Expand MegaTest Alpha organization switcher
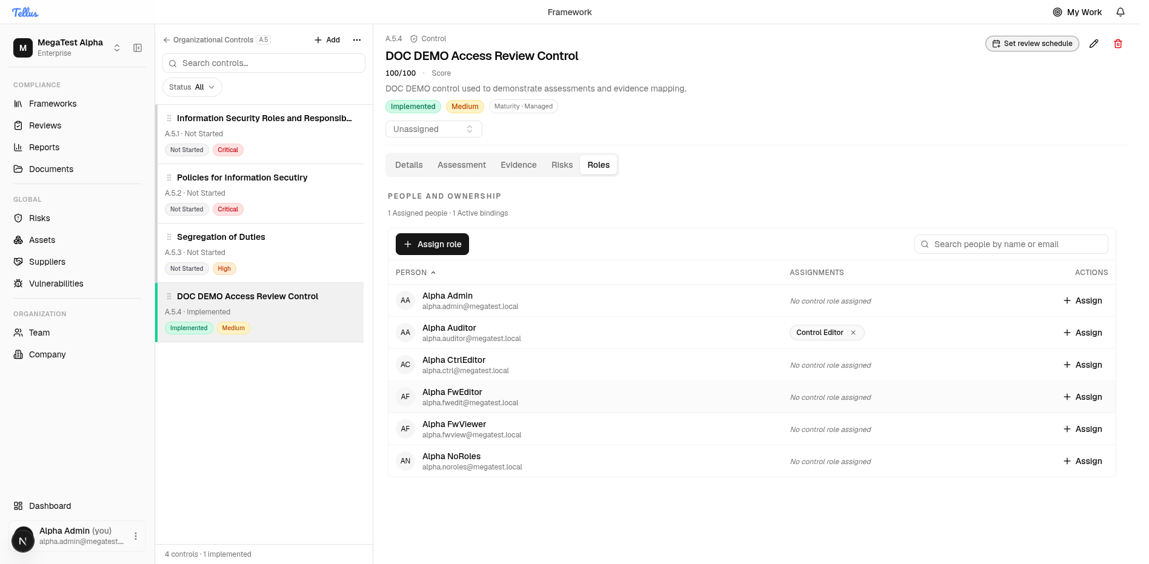The image size is (1149, 564). 117,48
